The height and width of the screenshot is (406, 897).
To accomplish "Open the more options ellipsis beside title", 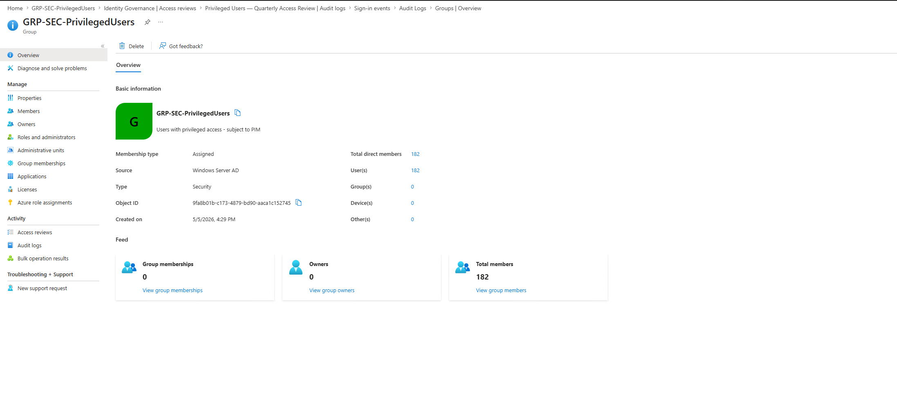I will tap(161, 22).
